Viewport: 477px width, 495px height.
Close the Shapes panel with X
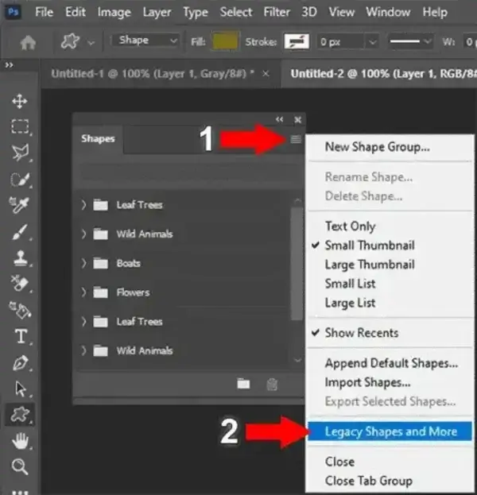pyautogui.click(x=297, y=120)
